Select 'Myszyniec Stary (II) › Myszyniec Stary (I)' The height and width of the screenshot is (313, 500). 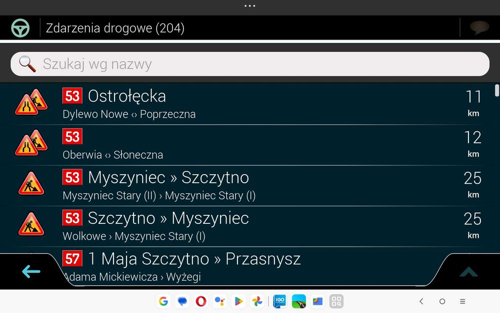click(159, 195)
